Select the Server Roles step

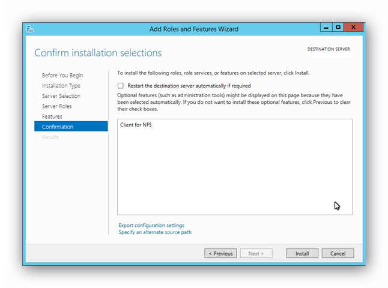(56, 106)
